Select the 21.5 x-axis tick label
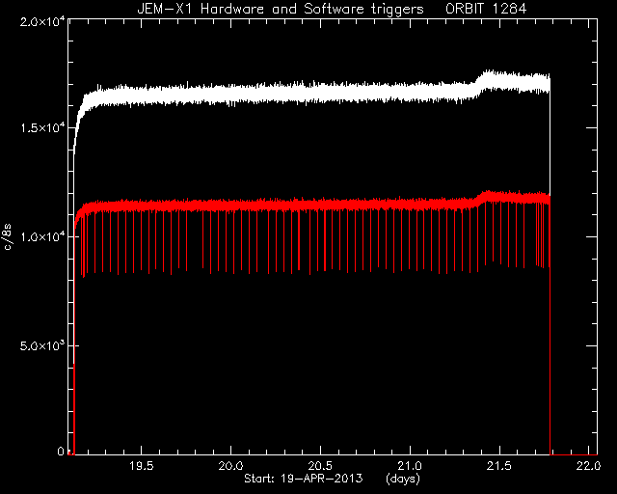617x494 pixels. click(499, 466)
